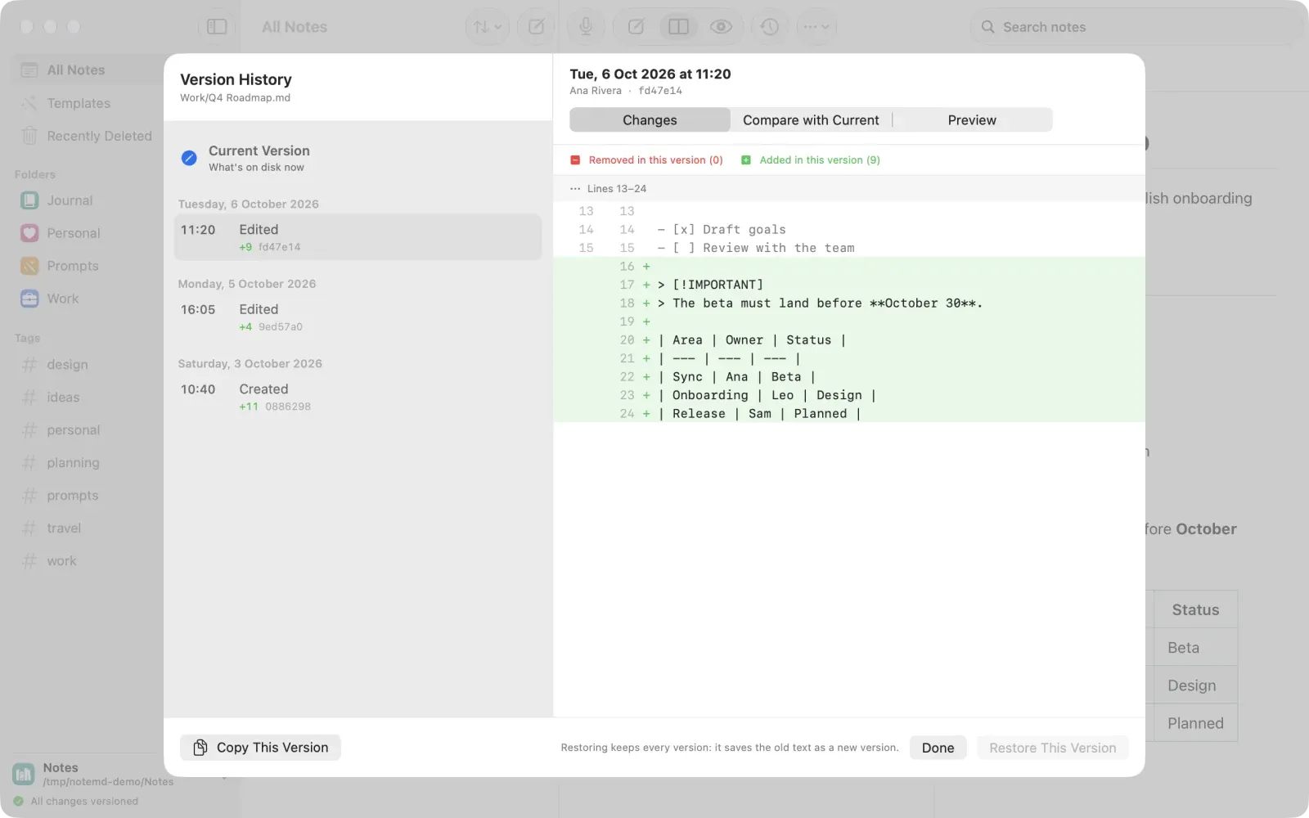Toggle the sidebar panel icon
The width and height of the screenshot is (1309, 818).
click(217, 27)
